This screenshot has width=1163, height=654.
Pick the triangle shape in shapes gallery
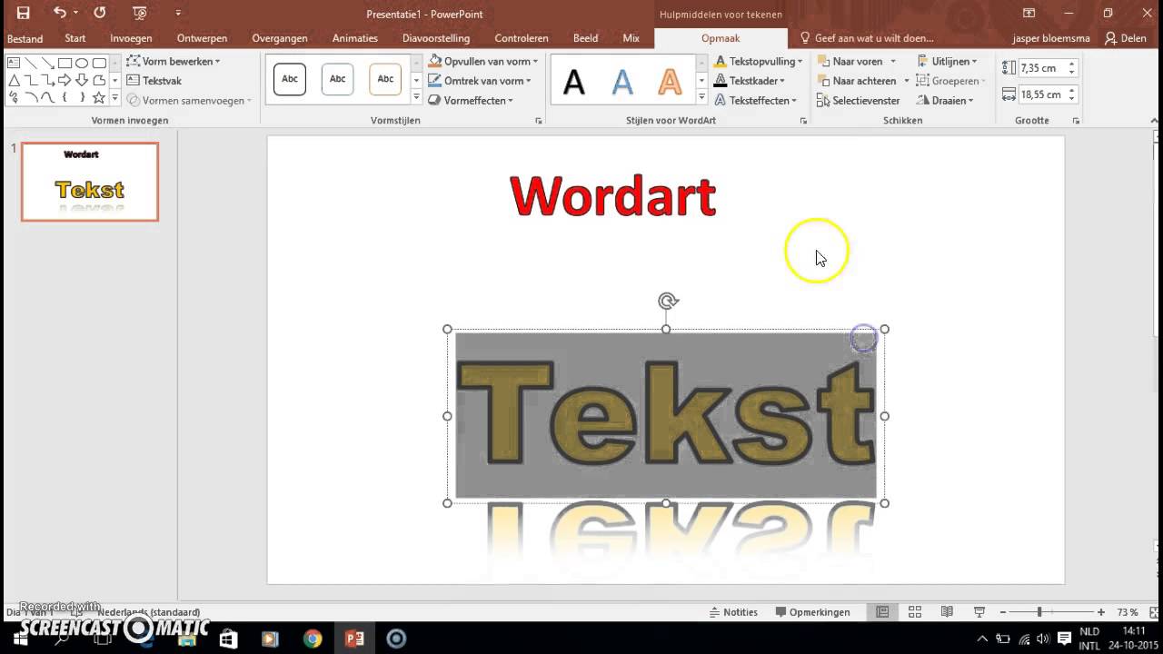pos(14,80)
